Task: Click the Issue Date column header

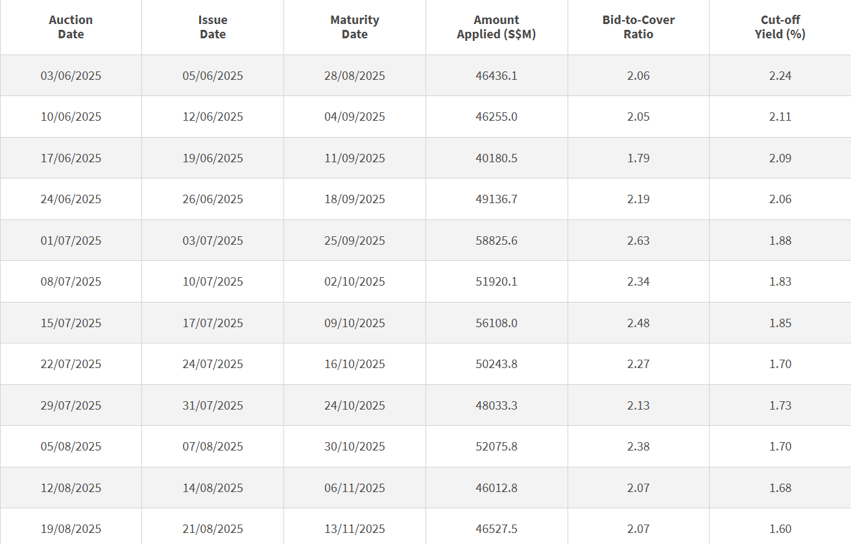Action: (213, 27)
